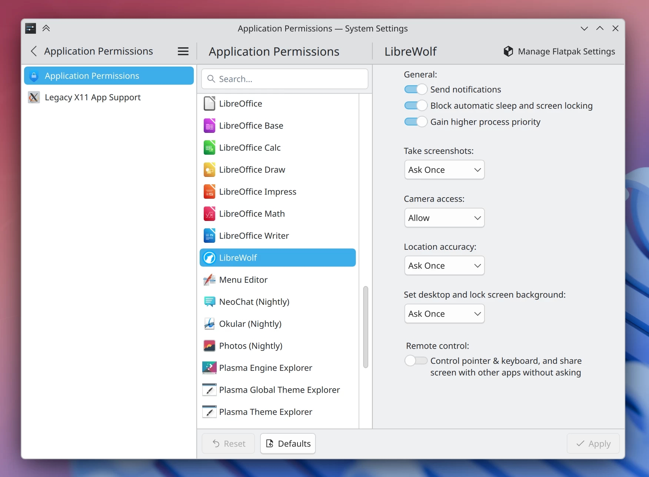The image size is (649, 477).
Task: Select the LibreOffice Calc app icon
Action: 209,147
